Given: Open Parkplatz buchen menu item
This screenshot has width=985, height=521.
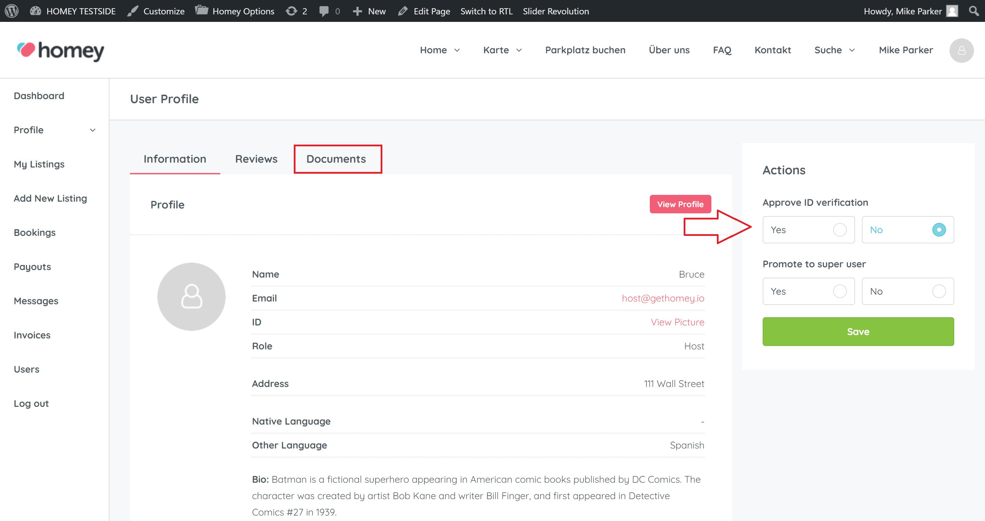Looking at the screenshot, I should (585, 50).
